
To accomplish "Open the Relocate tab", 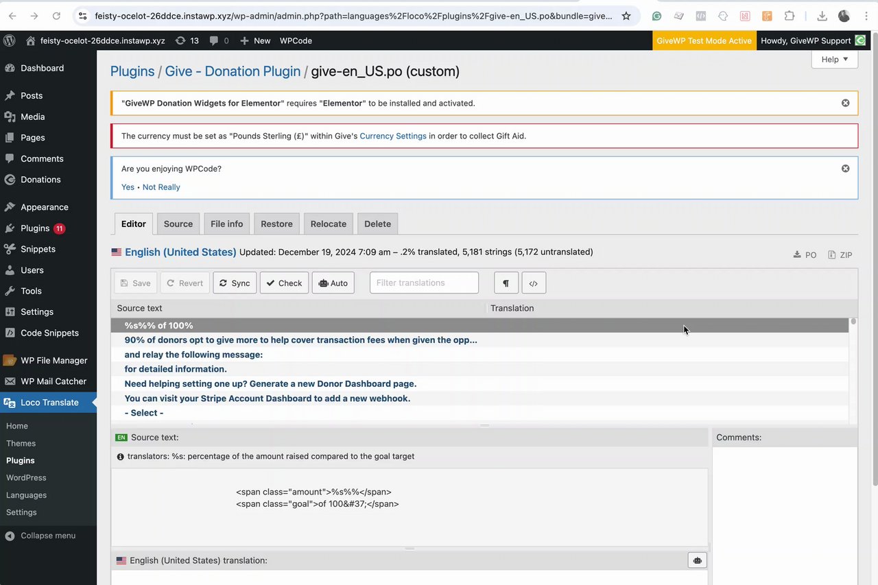I will [329, 224].
